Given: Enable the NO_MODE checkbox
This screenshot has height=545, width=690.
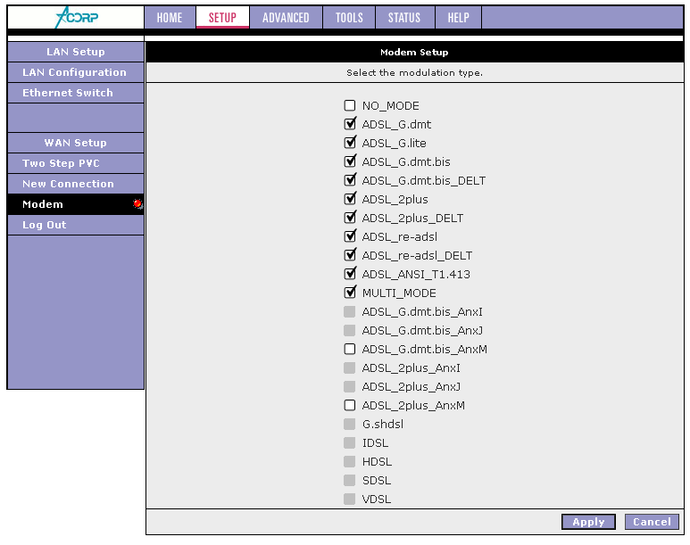Looking at the screenshot, I should pos(350,105).
